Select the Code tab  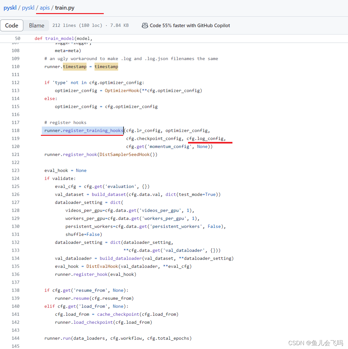pyautogui.click(x=12, y=25)
